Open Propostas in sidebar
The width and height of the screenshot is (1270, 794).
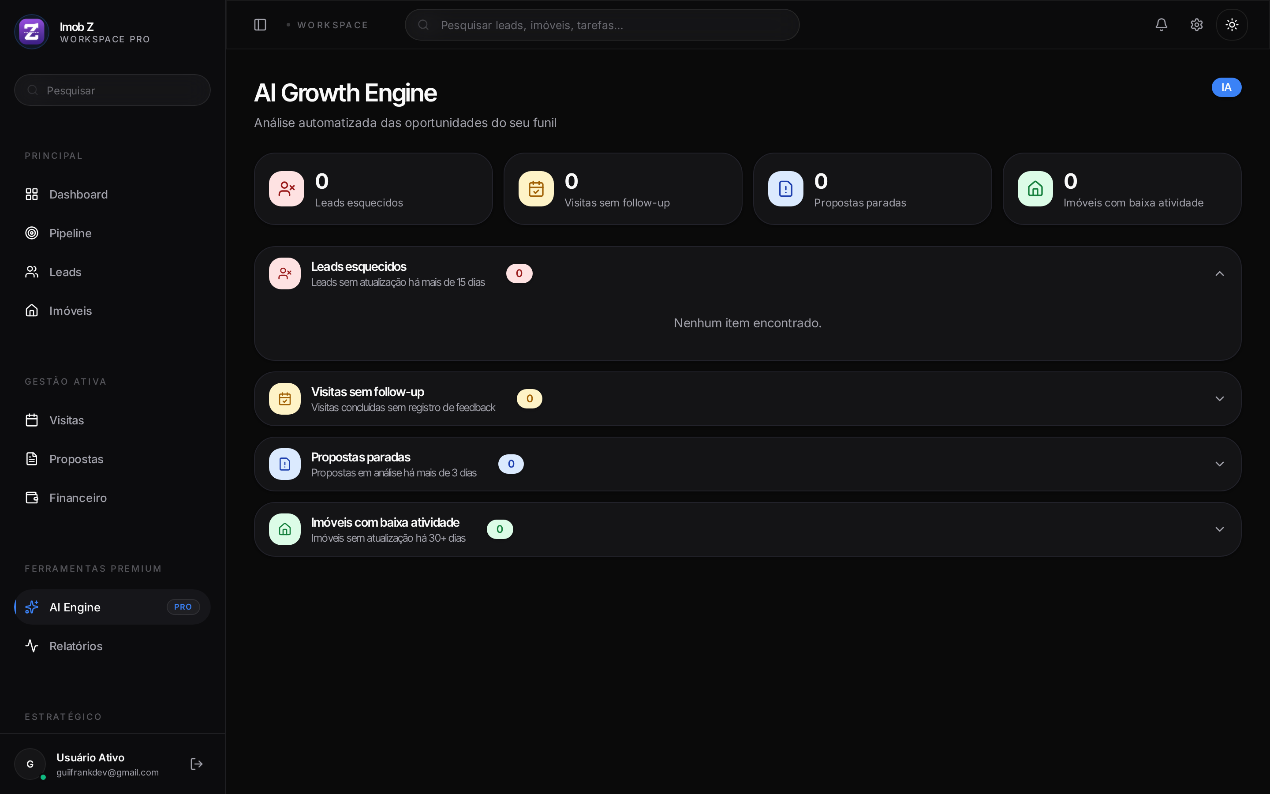click(x=112, y=459)
